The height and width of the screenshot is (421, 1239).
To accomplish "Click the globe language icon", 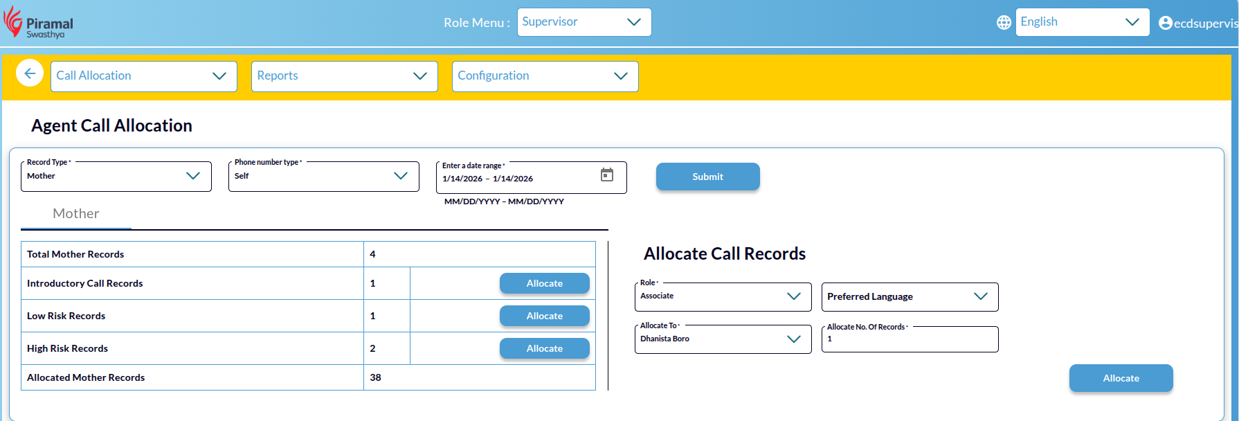I will (1004, 23).
